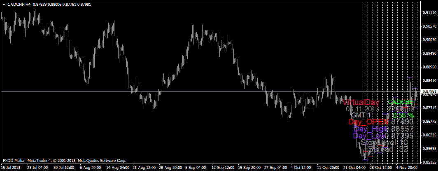The image size is (438, 171).
Task: Select the current price tag 0.87981
Action: coord(429,91)
